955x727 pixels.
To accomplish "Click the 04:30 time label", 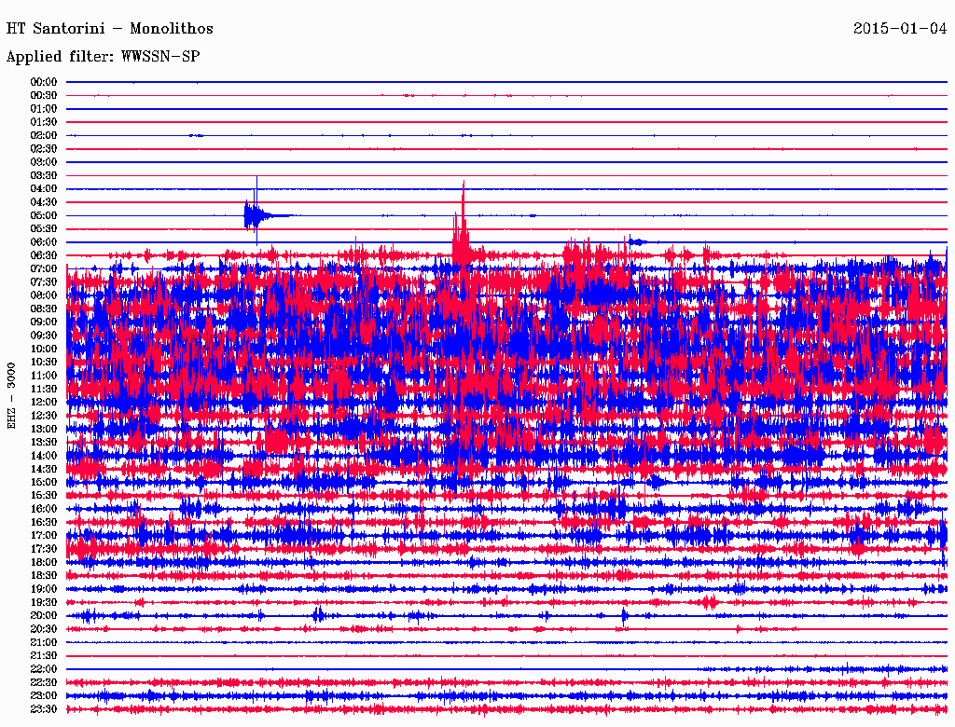I will pos(43,202).
